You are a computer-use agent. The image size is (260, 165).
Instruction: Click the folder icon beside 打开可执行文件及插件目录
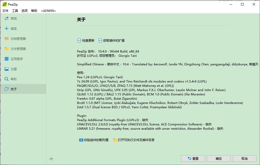115,140
